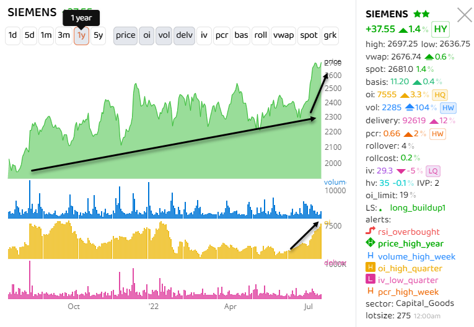Enable the roll series
The width and height of the screenshot is (474, 327).
pyautogui.click(x=260, y=36)
